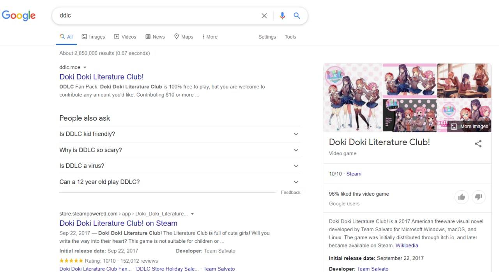Screen dimensions: 499x272
Task: Click the share icon in knowledge panel
Action: pyautogui.click(x=478, y=144)
